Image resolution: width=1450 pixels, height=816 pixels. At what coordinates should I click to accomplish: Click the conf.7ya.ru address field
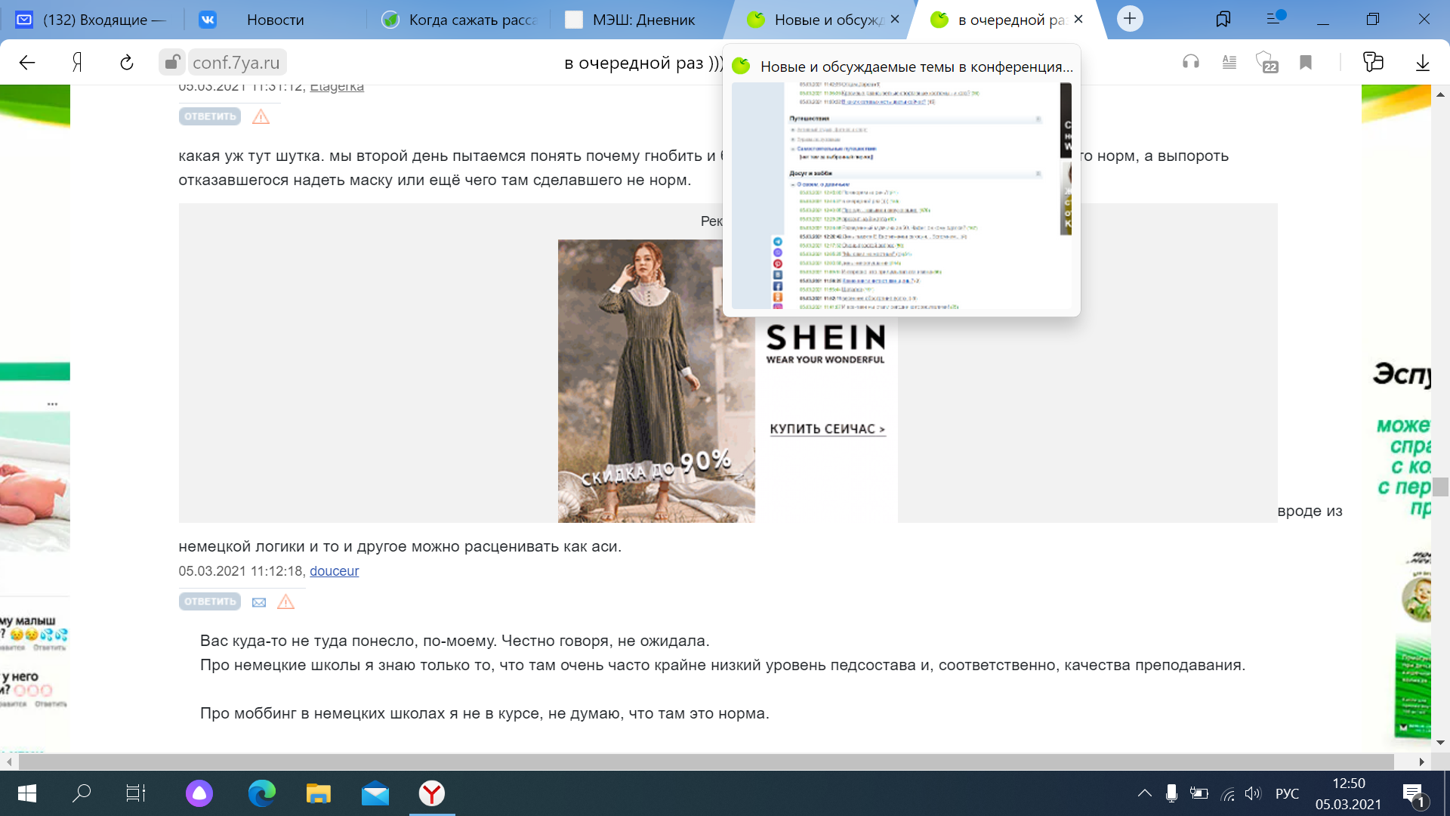pyautogui.click(x=236, y=63)
